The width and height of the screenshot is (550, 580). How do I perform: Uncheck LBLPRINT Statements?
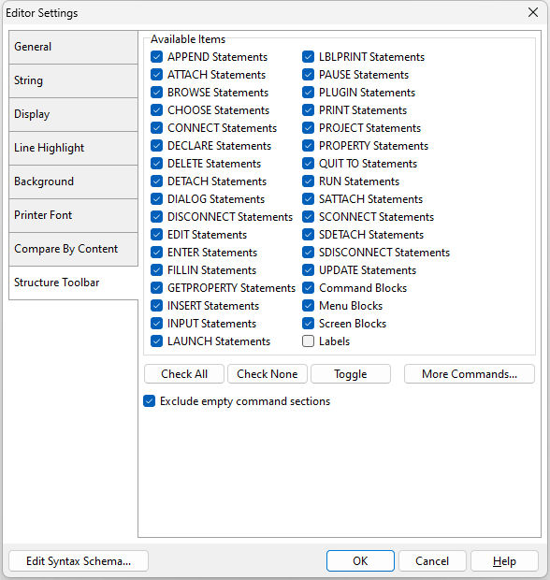point(308,57)
